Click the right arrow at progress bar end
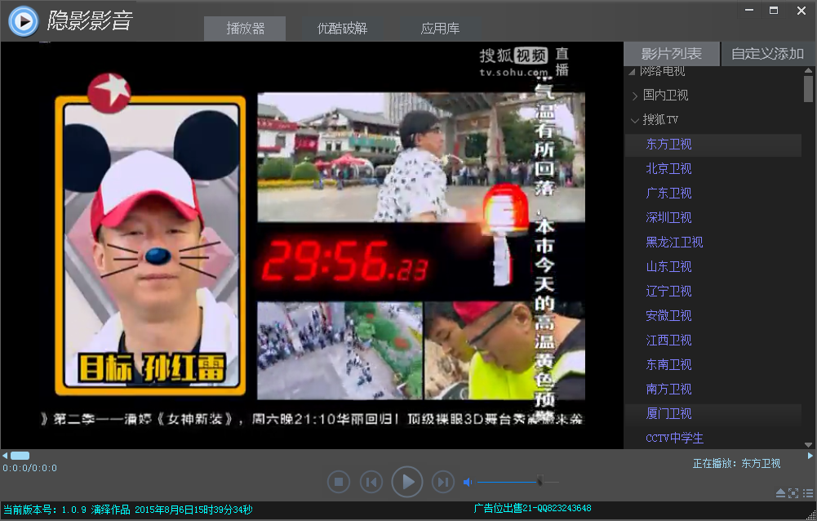This screenshot has width=817, height=521. point(810,456)
